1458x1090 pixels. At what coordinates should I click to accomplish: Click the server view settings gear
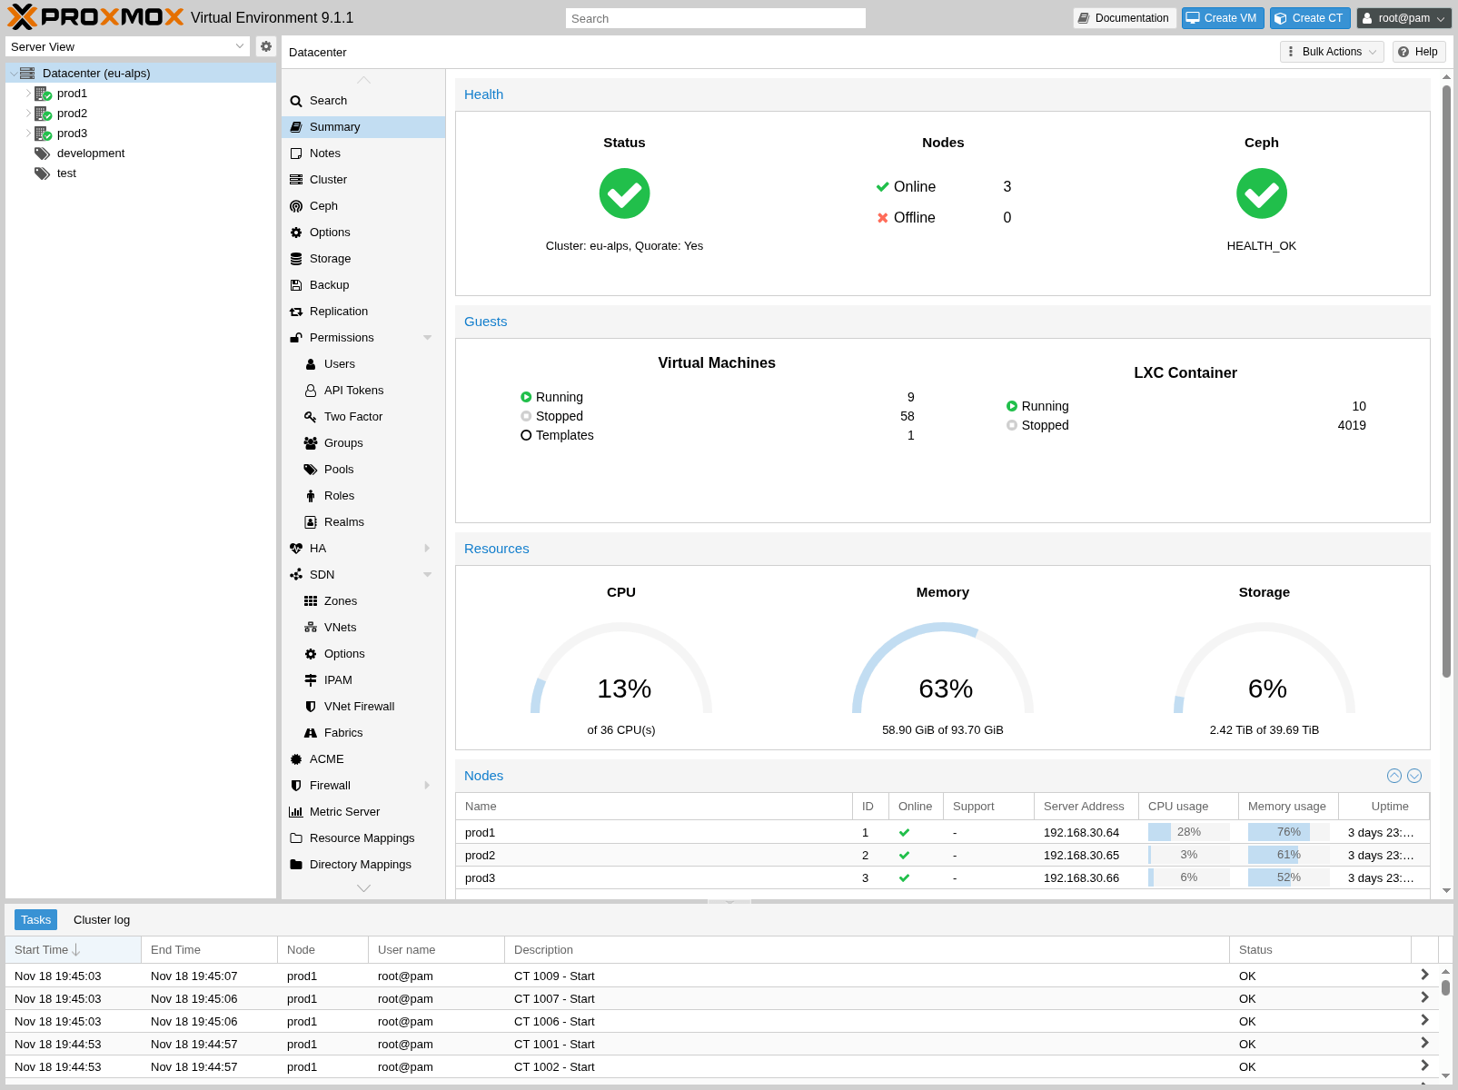[x=265, y=46]
